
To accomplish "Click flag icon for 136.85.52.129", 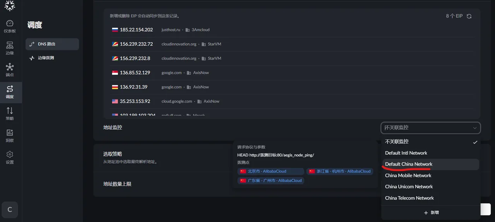I will tap(115, 73).
